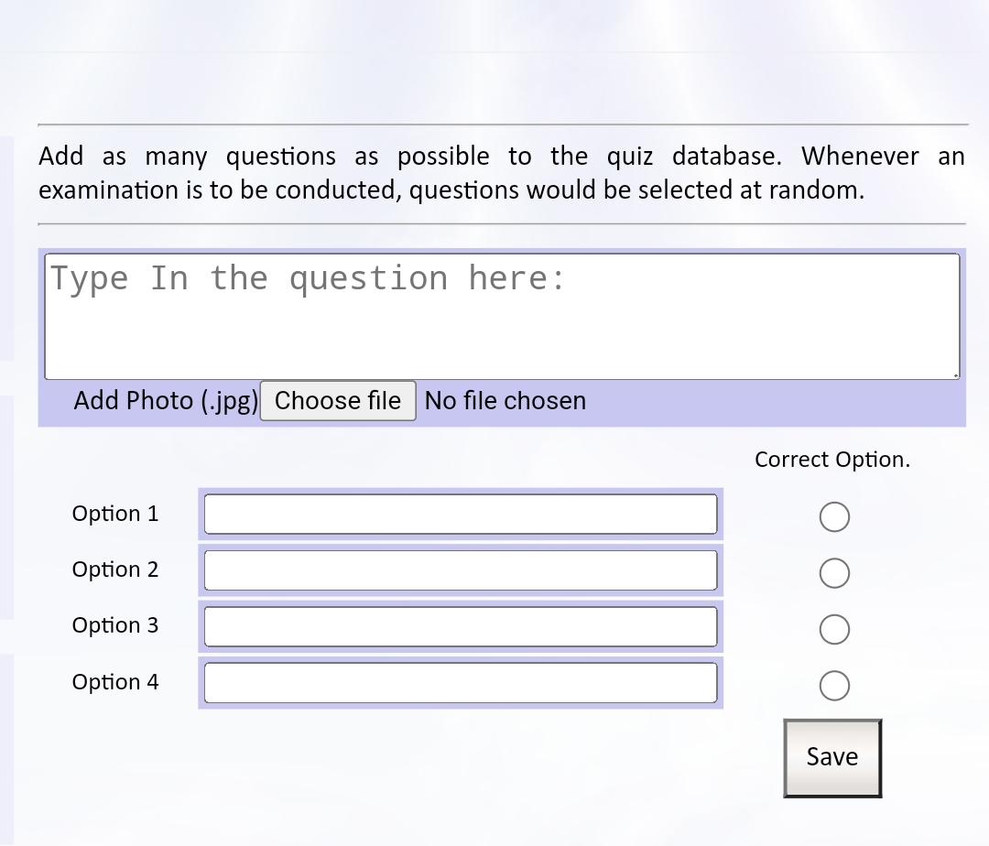Focus the Option 3 text field
The height and width of the screenshot is (846, 989).
coord(460,626)
